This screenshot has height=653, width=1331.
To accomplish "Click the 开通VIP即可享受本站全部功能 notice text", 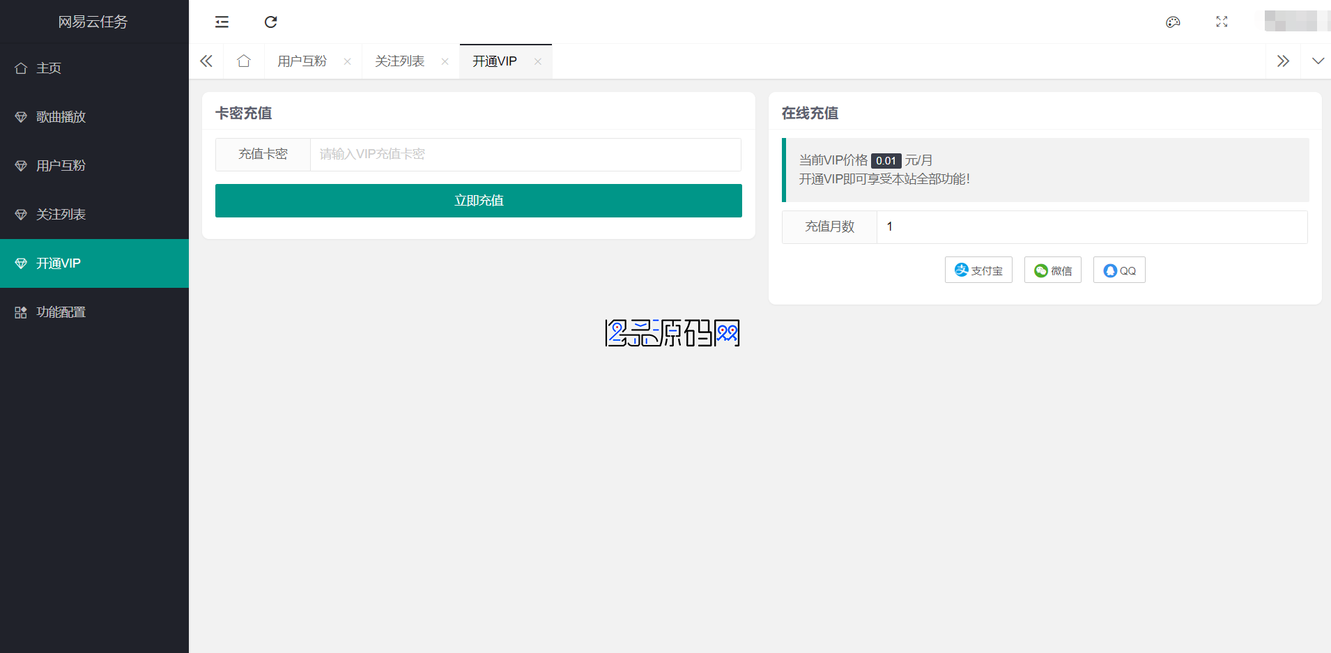I will click(x=884, y=179).
